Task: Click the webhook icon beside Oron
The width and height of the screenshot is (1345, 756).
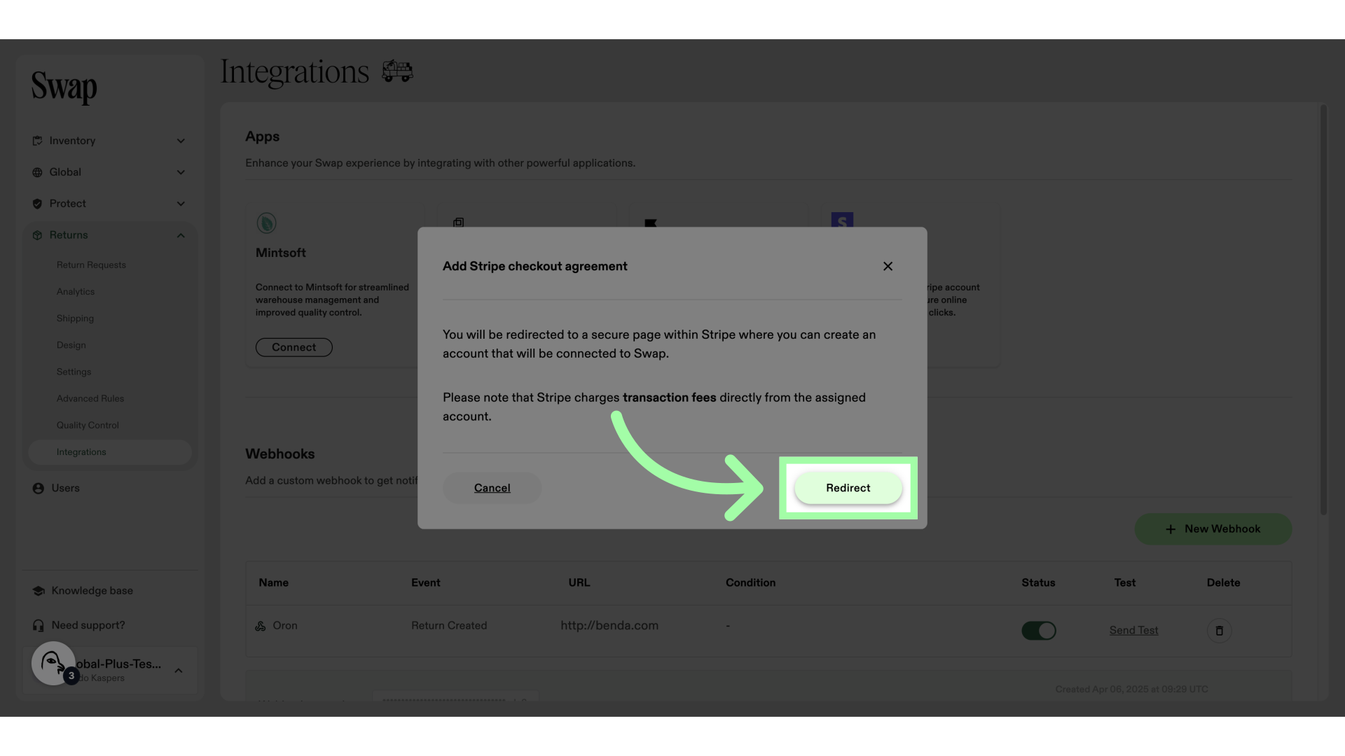Action: click(x=261, y=626)
